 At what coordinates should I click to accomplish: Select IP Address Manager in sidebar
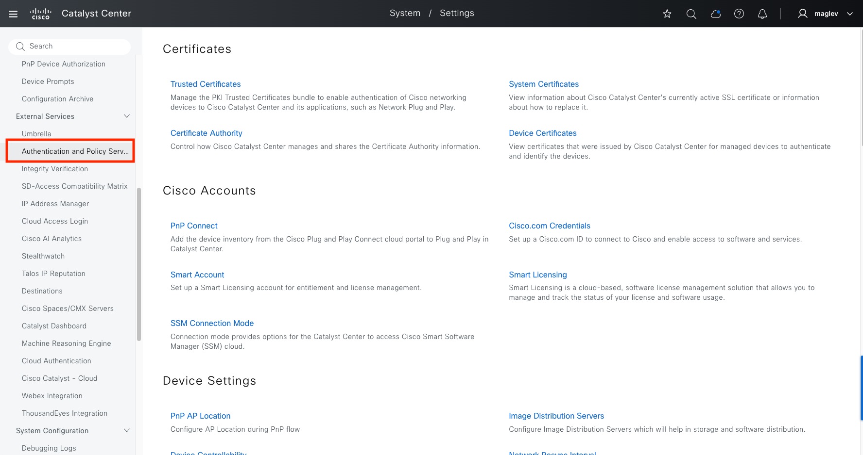pos(55,204)
